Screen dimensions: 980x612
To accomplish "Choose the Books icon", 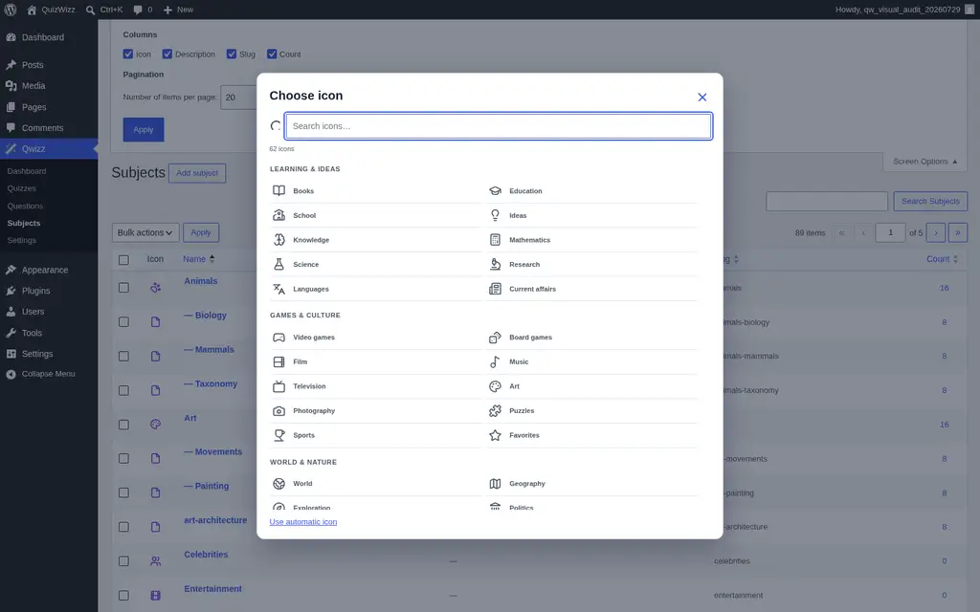I will click(x=375, y=191).
